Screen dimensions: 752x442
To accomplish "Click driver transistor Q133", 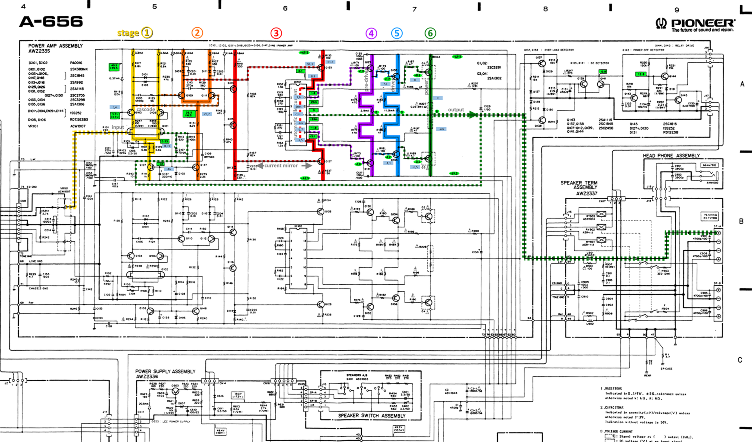I will pyautogui.click(x=396, y=76).
